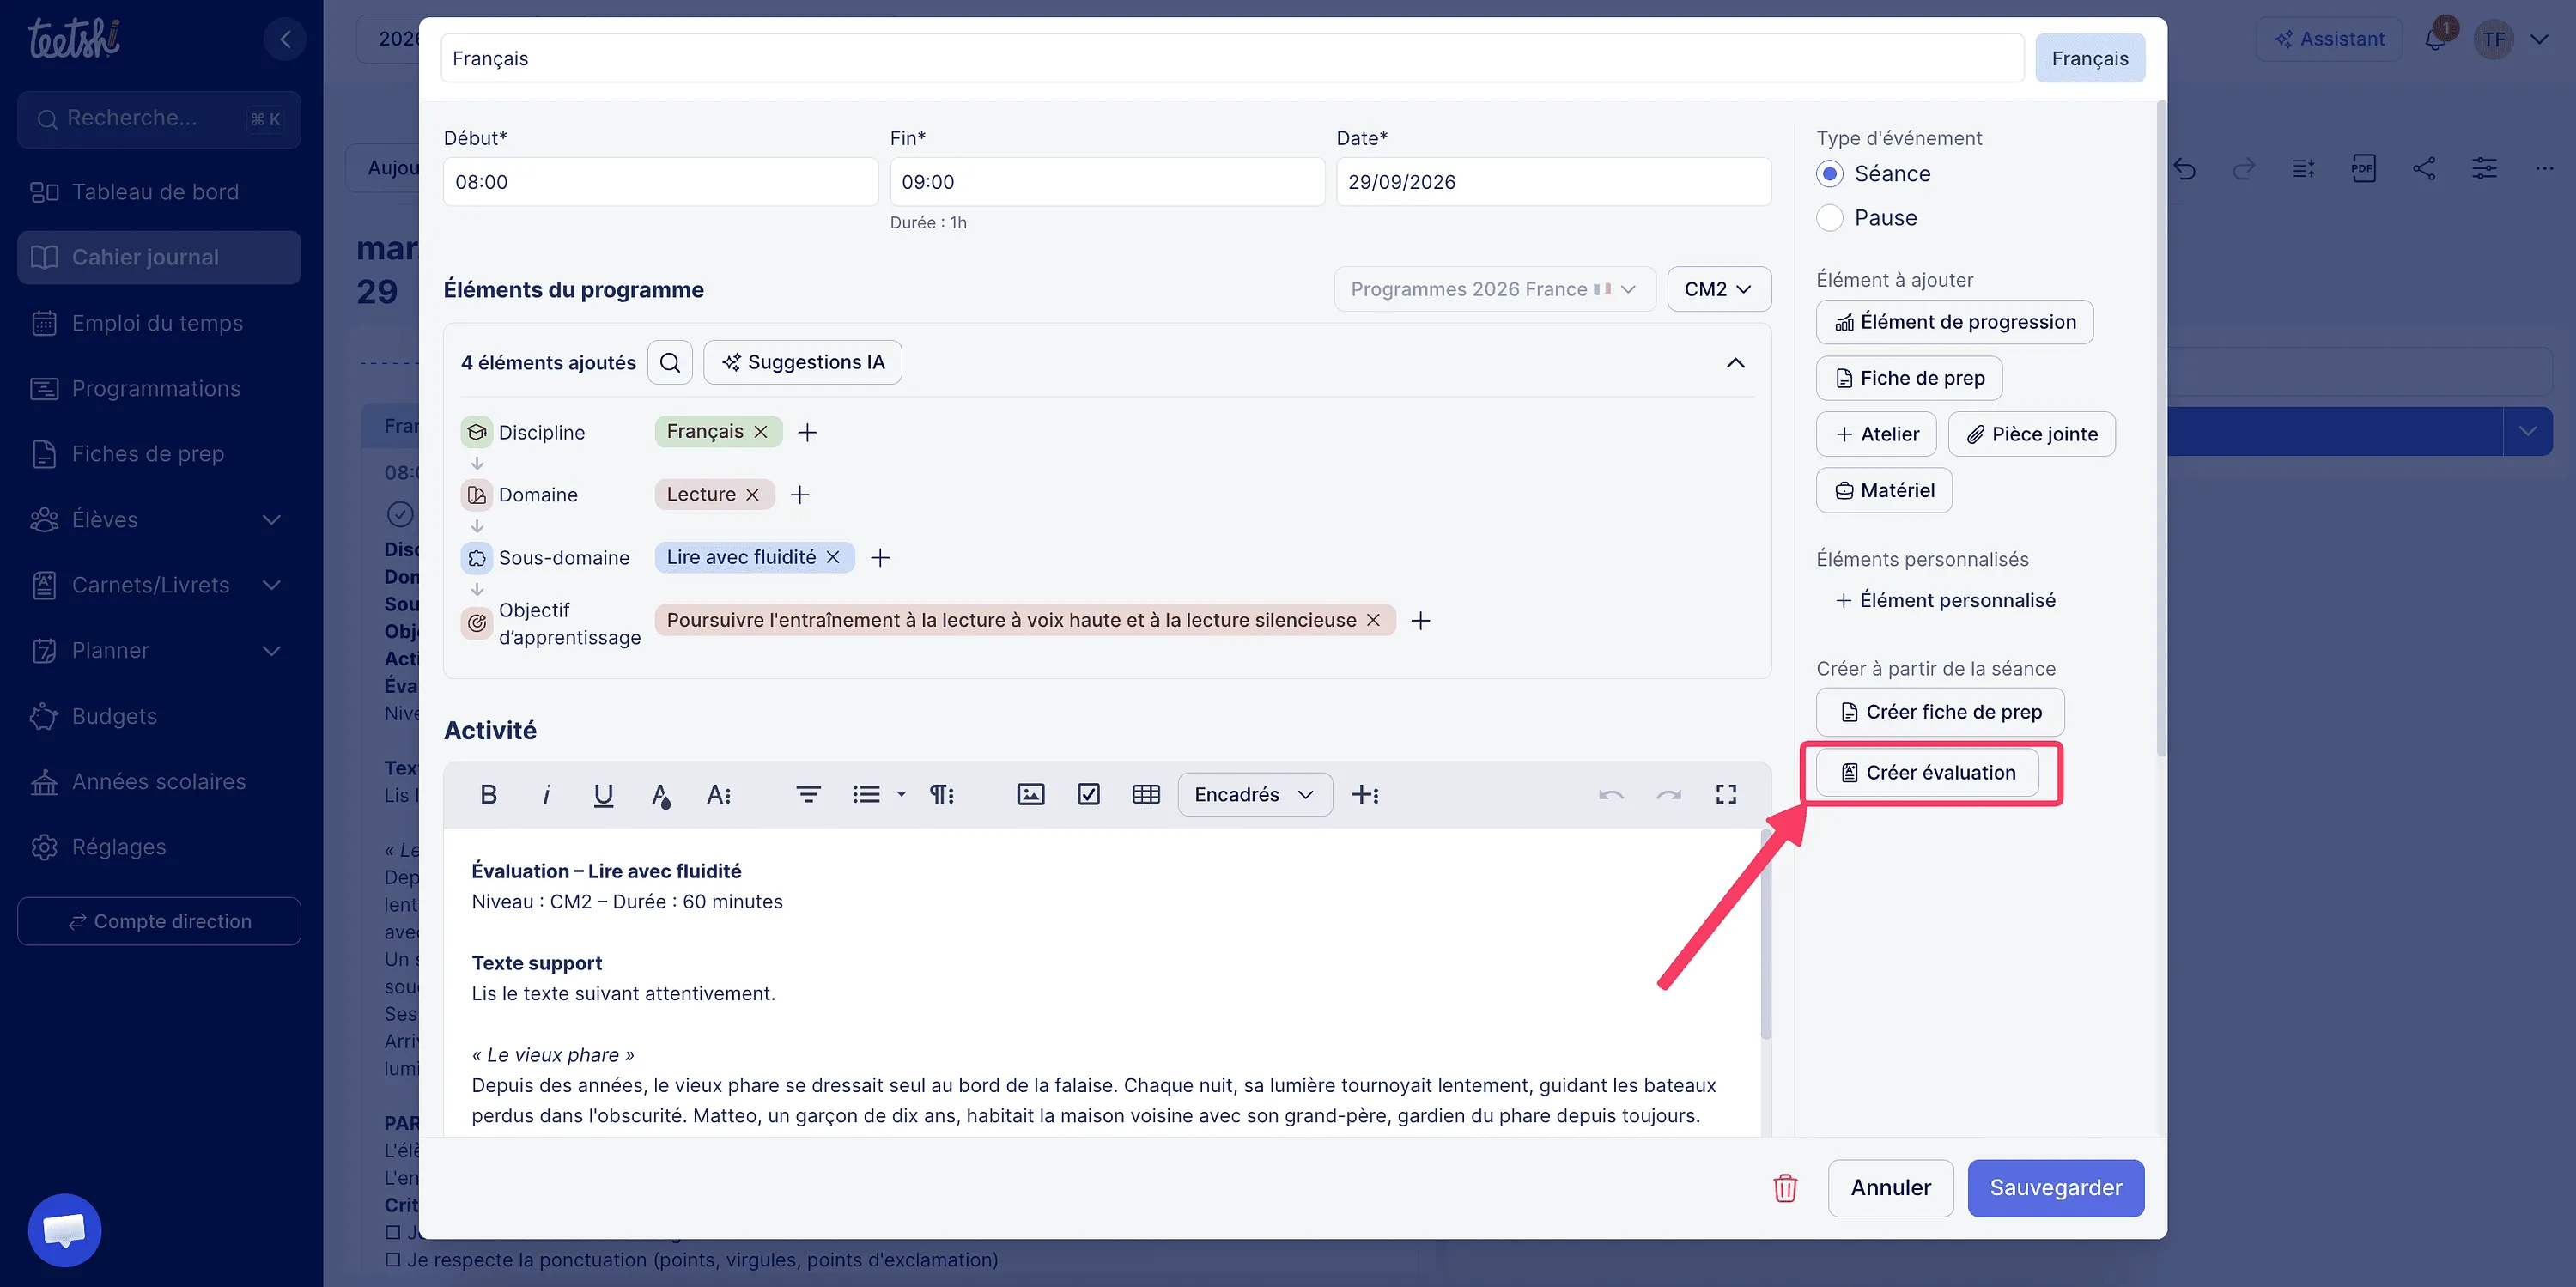Open the chat support bubble

click(x=65, y=1229)
